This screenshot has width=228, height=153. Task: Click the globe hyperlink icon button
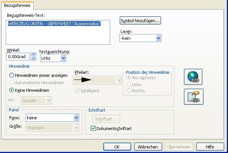[x=193, y=77]
